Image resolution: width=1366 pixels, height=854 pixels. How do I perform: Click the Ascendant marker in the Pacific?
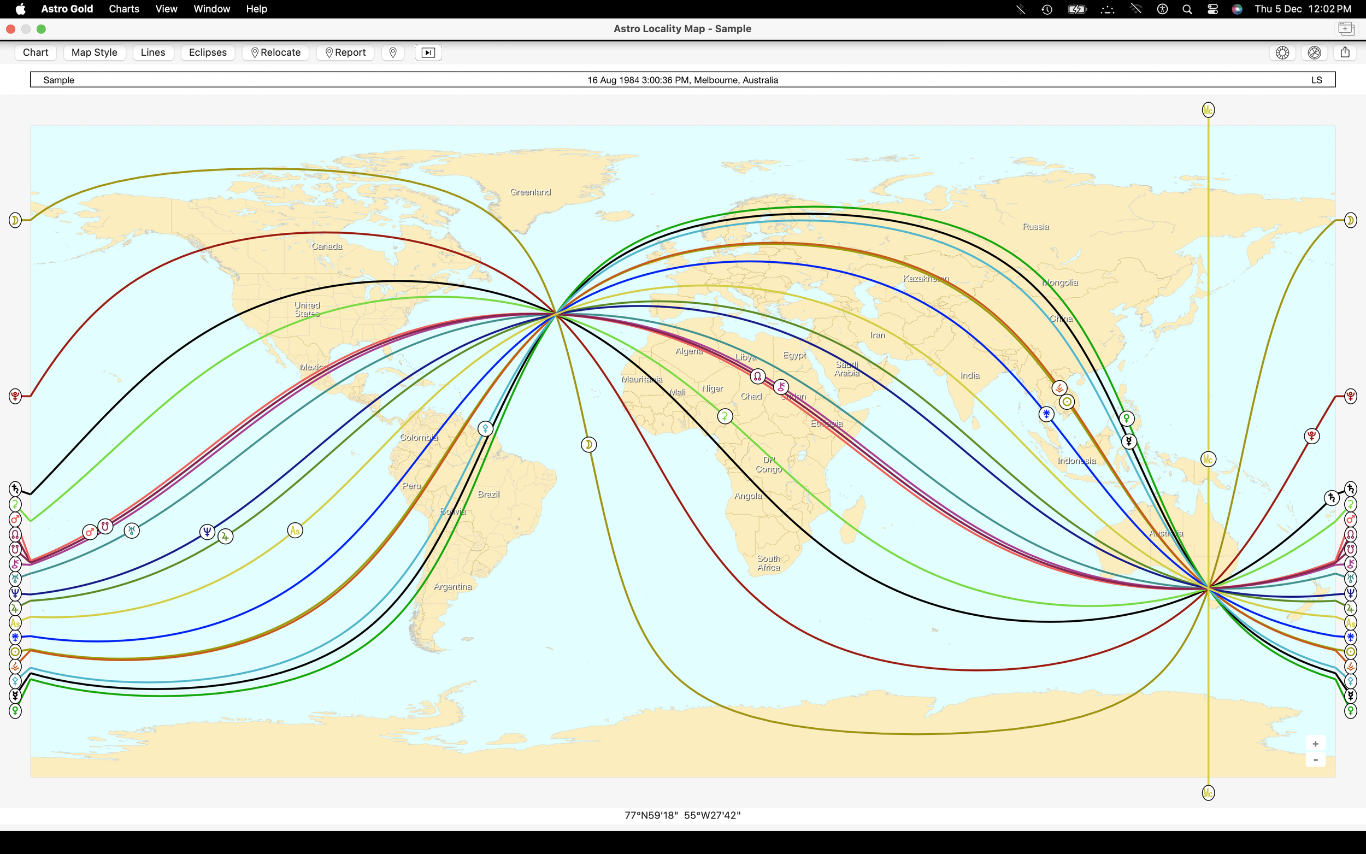tap(295, 531)
